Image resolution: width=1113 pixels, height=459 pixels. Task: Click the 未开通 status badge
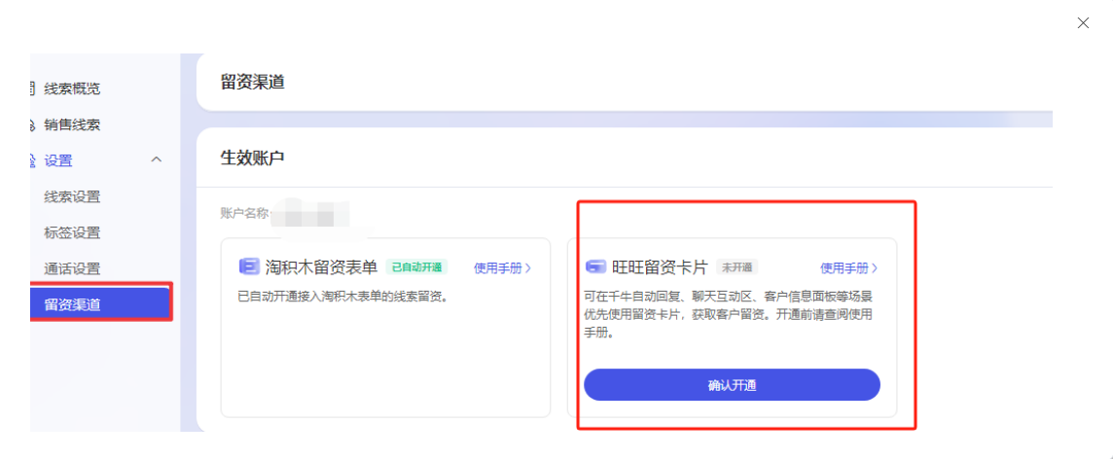(x=736, y=267)
